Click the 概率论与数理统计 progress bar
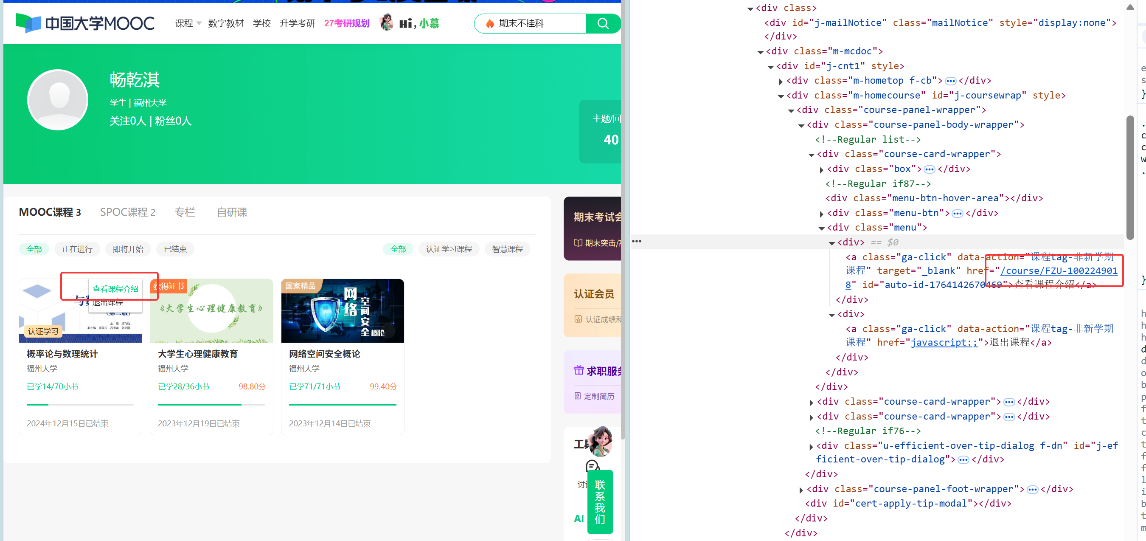 tap(80, 404)
